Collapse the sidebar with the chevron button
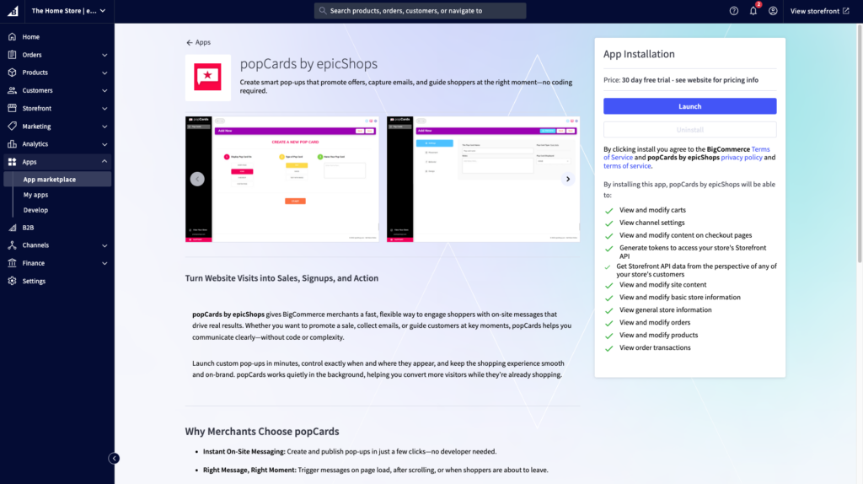Screen dimensions: 863x484 [114, 458]
